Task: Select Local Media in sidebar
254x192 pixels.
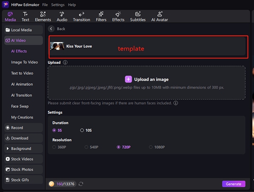Action: click(x=23, y=30)
